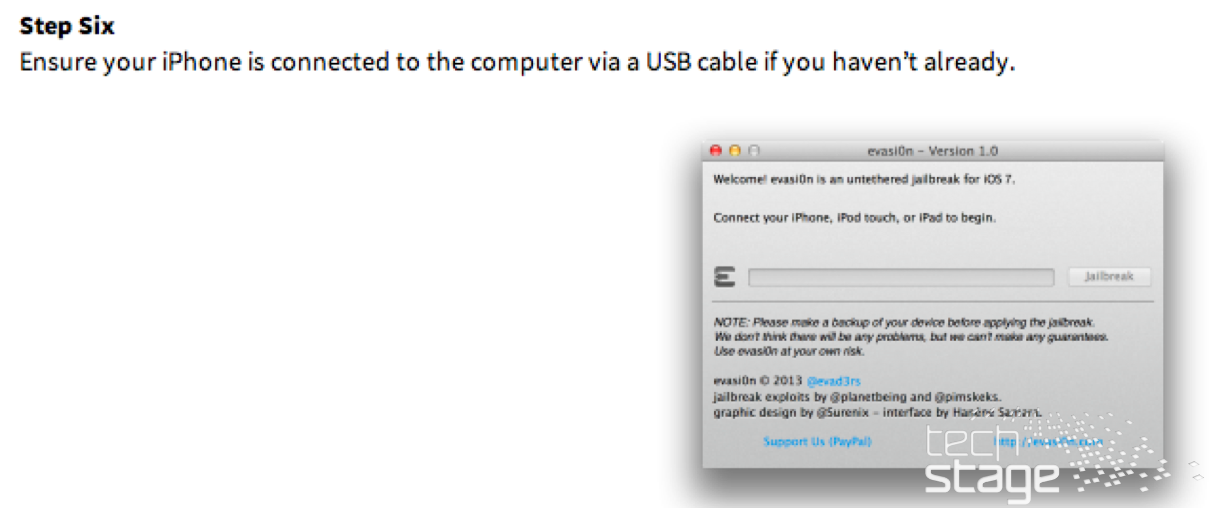Image resolution: width=1211 pixels, height=508 pixels.
Task: Click the evasi0n logo icon
Action: (724, 277)
